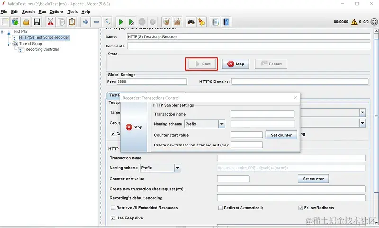Screen dimensions: 379x228
Task: Open Naming scheme dropdown in dialog
Action: coord(222,124)
